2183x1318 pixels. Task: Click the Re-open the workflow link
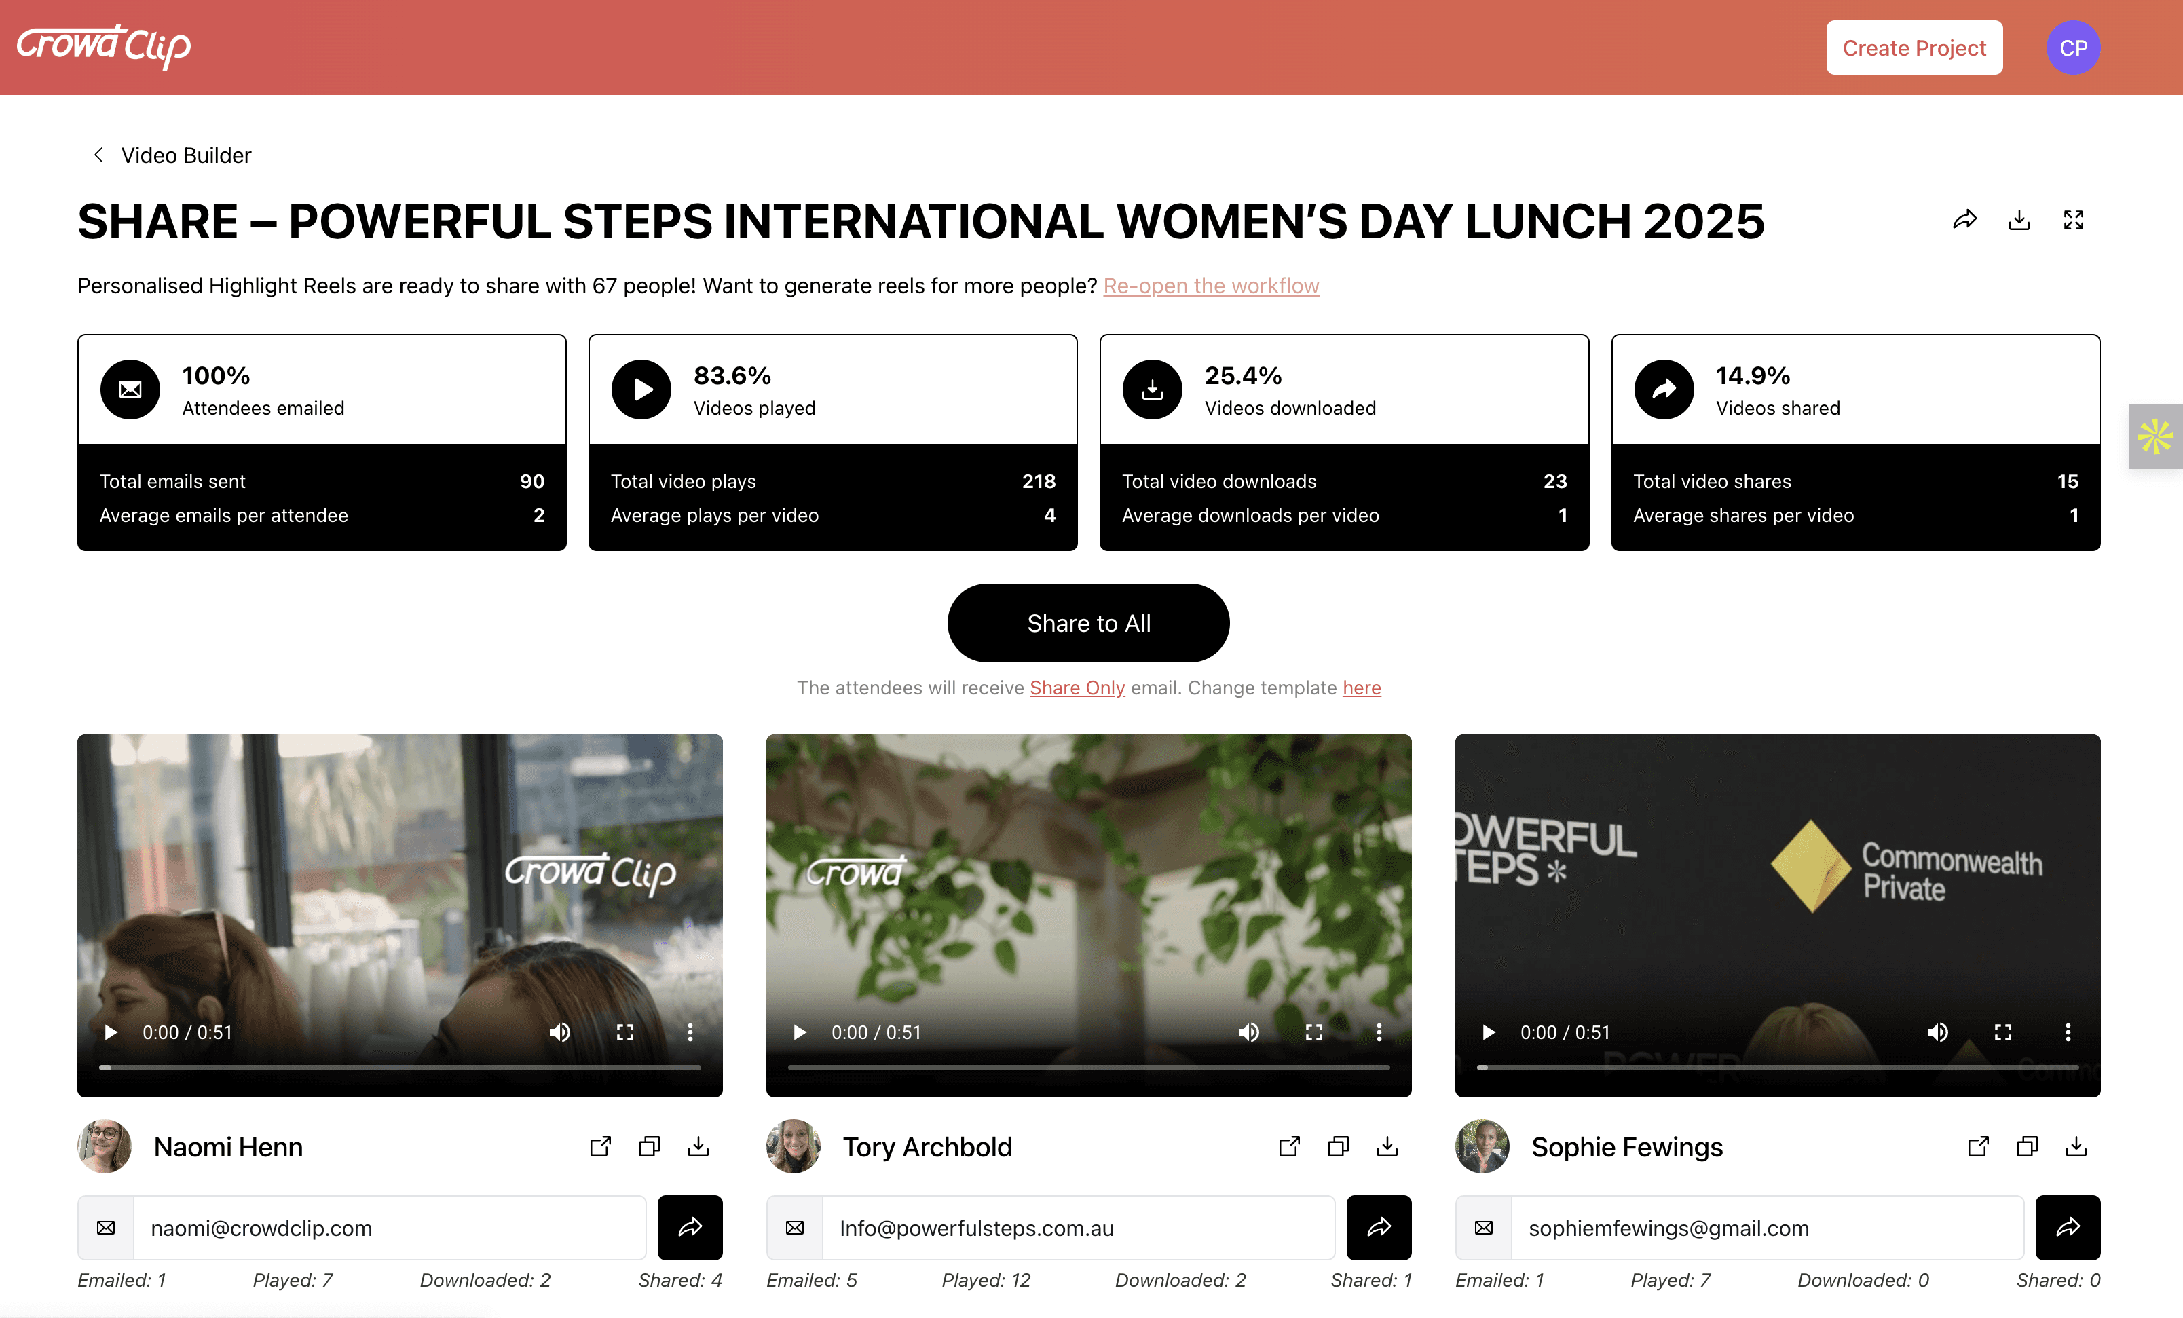tap(1211, 285)
